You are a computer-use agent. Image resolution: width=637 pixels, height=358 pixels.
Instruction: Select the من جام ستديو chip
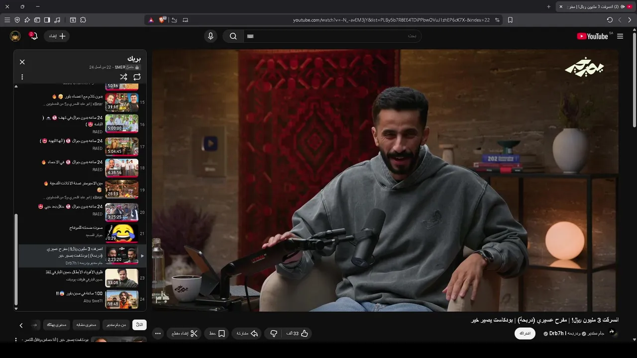click(x=117, y=325)
